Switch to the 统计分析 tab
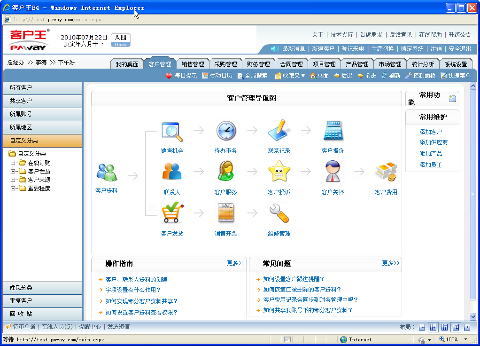This screenshot has width=480, height=346. 422,64
